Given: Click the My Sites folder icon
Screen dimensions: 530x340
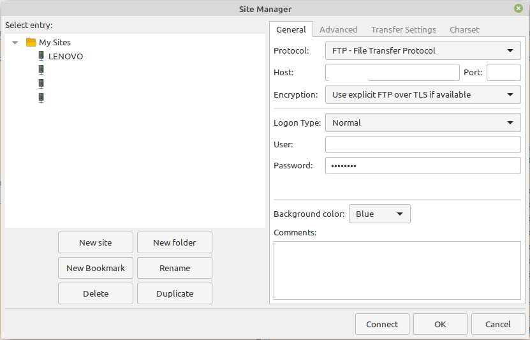Looking at the screenshot, I should [x=31, y=42].
